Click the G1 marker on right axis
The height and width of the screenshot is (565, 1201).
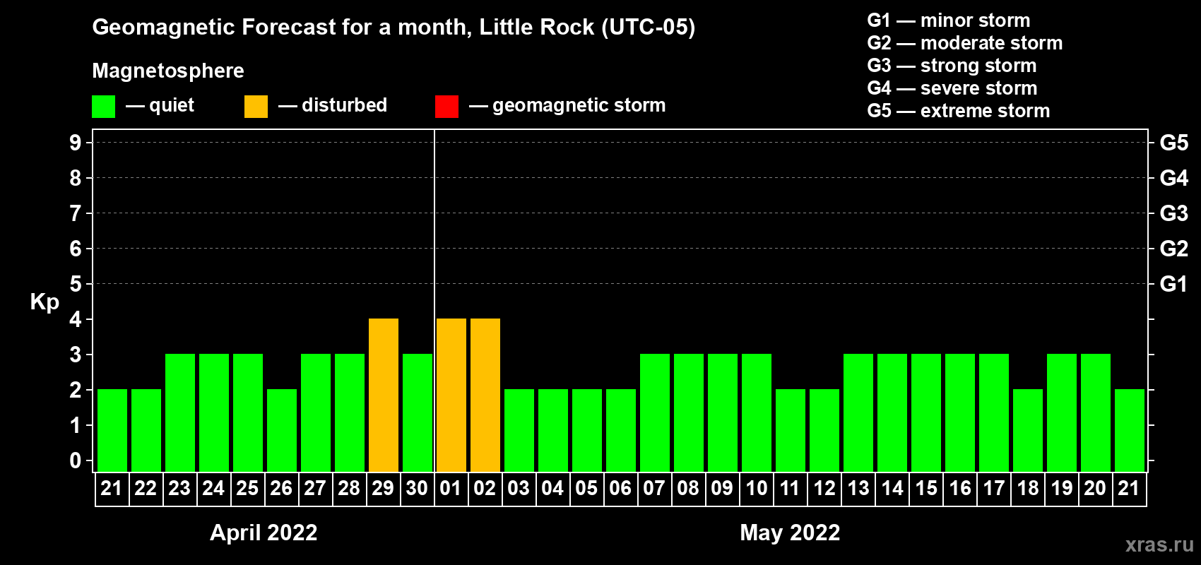[x=1174, y=284]
